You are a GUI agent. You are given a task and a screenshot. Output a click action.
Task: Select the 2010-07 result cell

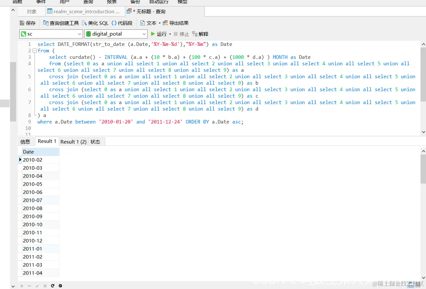(x=40, y=200)
